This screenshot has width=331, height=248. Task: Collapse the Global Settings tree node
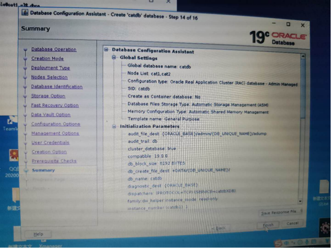(x=114, y=58)
